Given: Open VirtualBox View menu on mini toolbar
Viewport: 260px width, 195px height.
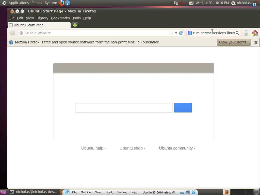Looking at the screenshot, I should point(99,192).
